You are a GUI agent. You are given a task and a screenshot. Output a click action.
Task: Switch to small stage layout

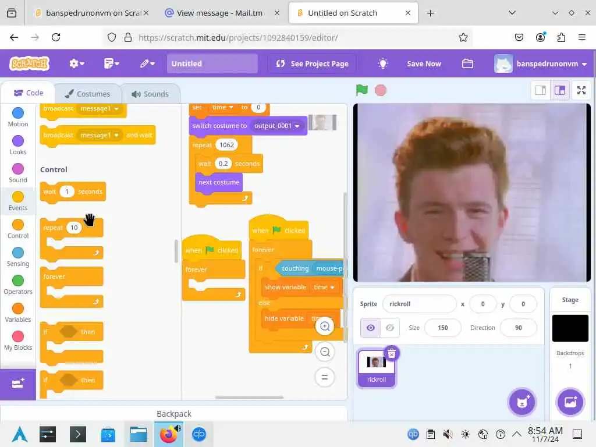pyautogui.click(x=540, y=90)
